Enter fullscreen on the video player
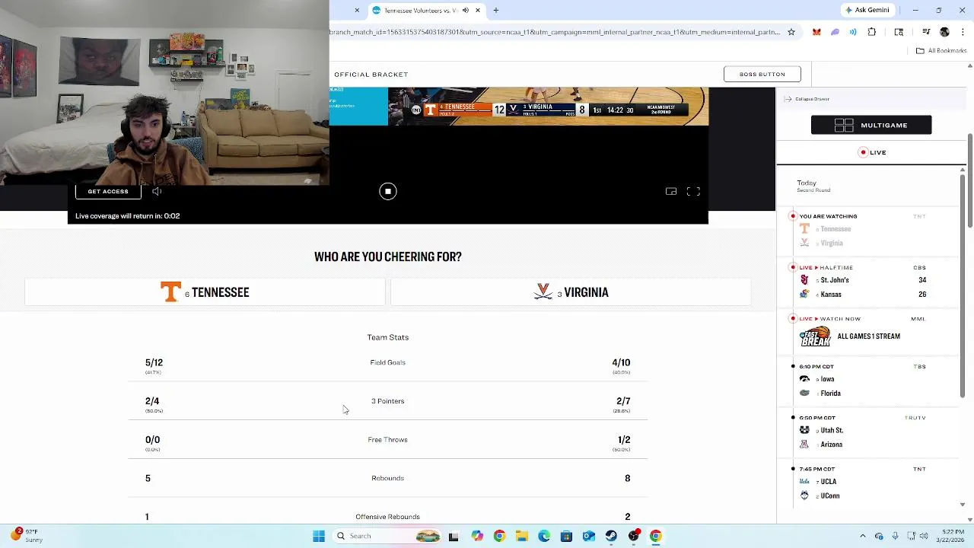The width and height of the screenshot is (974, 548). (693, 191)
